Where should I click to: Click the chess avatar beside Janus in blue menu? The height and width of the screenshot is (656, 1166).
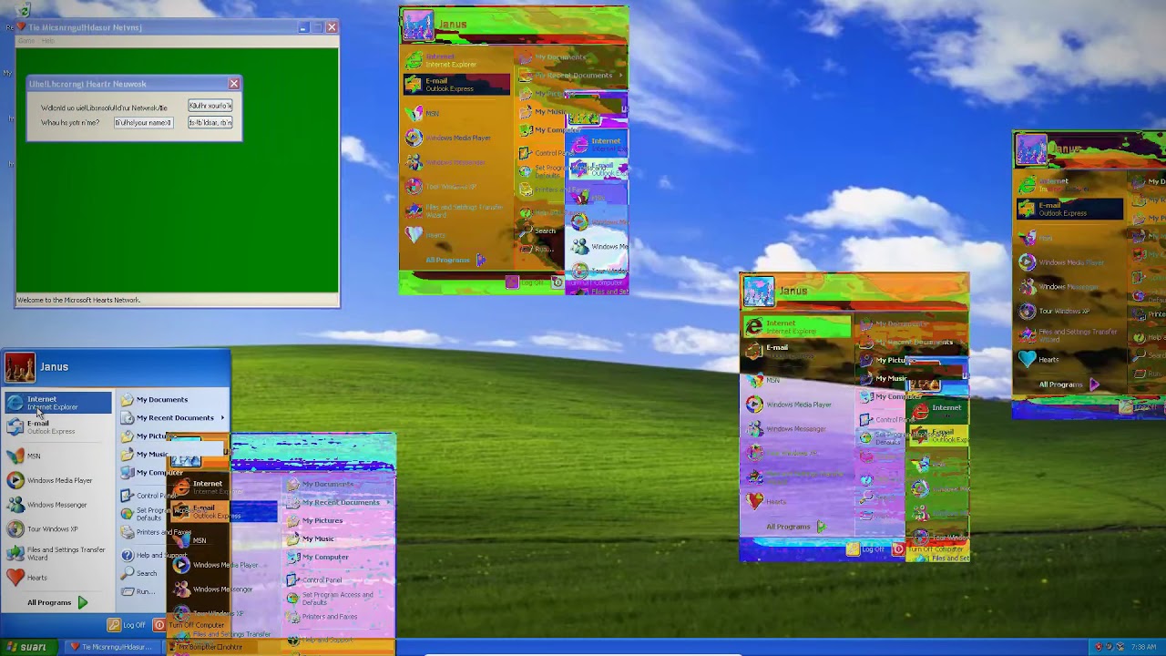[x=20, y=367]
